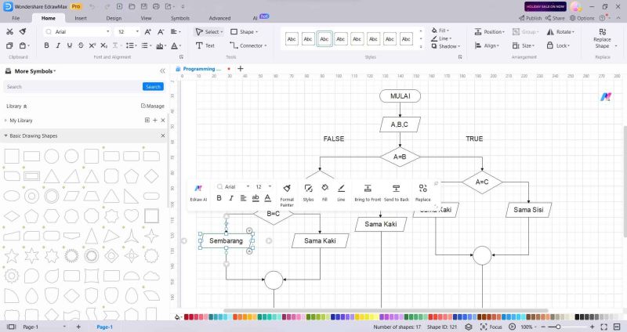Switch to the Design tab

114,18
